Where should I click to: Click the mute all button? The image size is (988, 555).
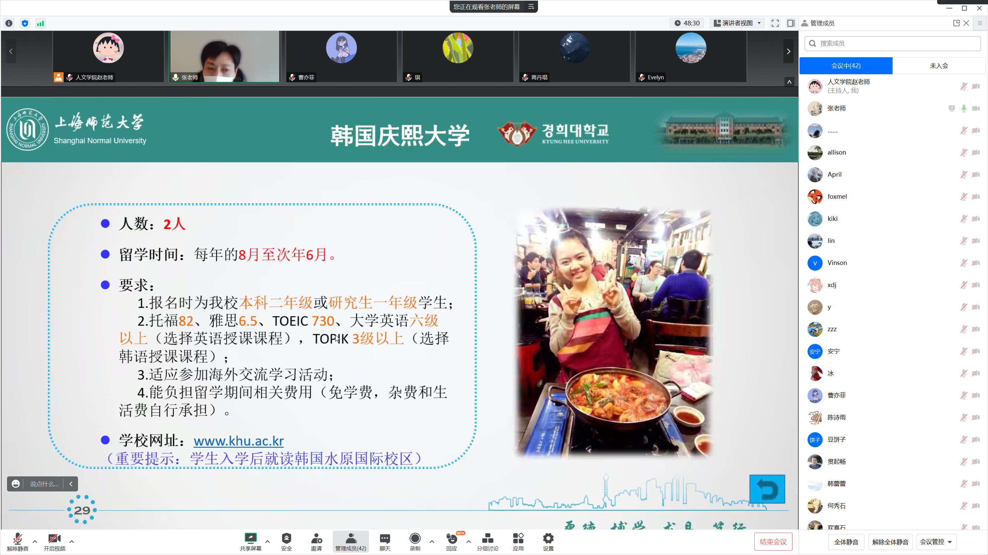(846, 542)
